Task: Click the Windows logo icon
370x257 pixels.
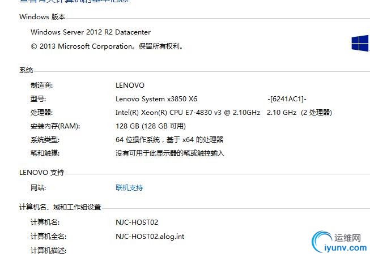Action: [360, 44]
